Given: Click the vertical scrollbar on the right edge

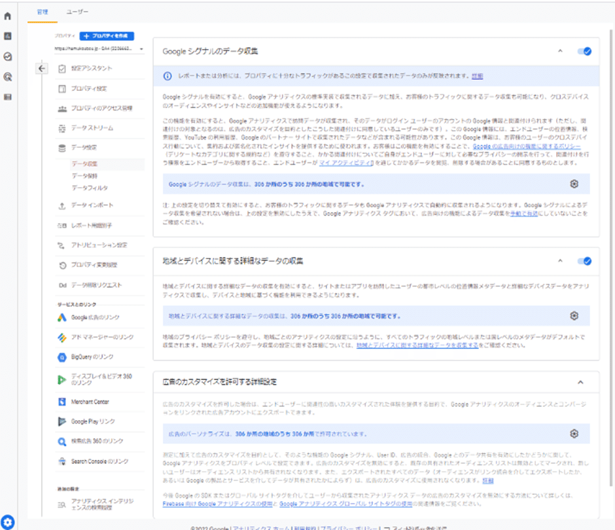Looking at the screenshot, I should (x=610, y=259).
